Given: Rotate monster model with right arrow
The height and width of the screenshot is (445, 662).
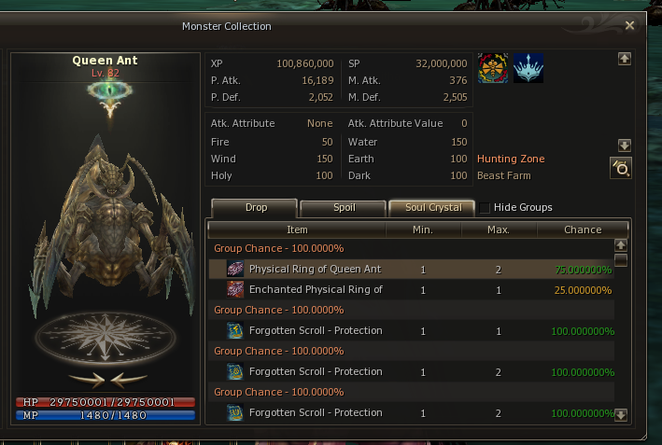Looking at the screenshot, I should tap(129, 380).
